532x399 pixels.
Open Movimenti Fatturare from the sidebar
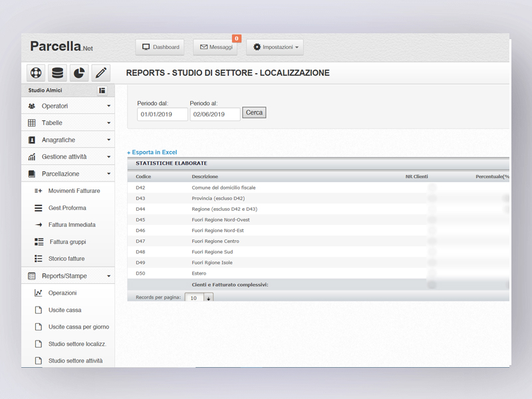pos(74,191)
